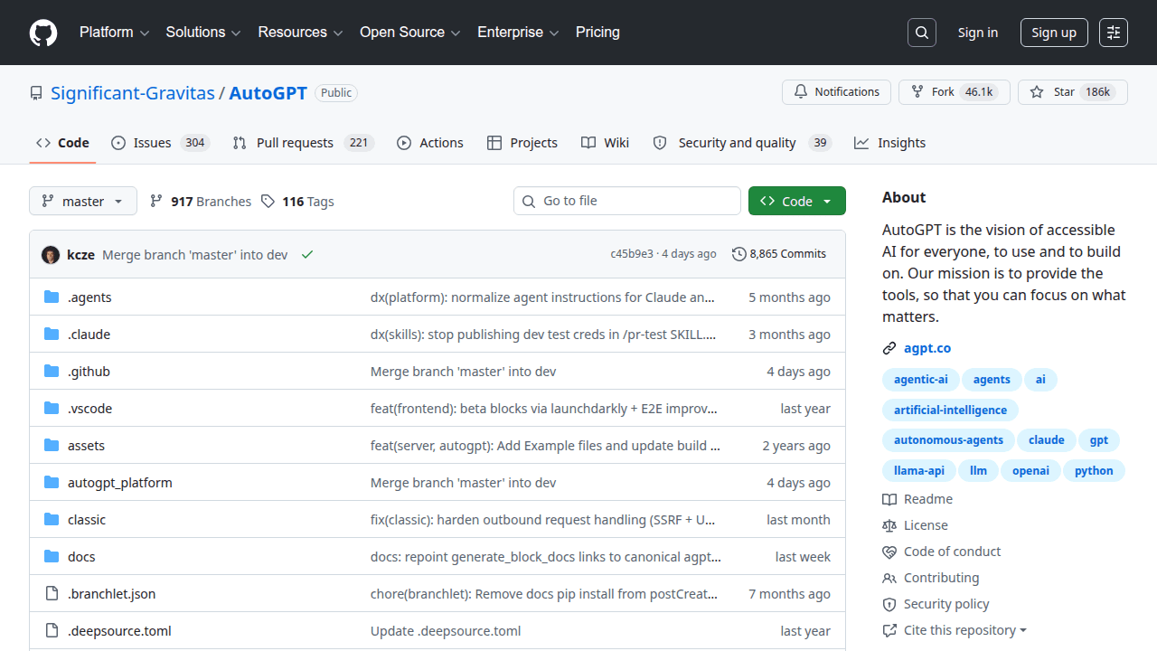1157x651 pixels.
Task: Click the docs folder icon
Action: pyautogui.click(x=52, y=557)
